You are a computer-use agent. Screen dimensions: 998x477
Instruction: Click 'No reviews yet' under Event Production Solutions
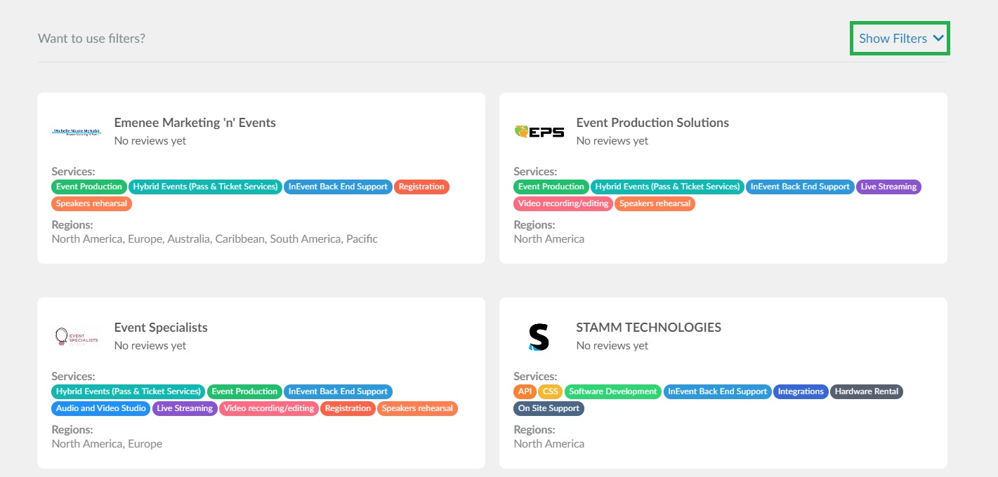612,141
